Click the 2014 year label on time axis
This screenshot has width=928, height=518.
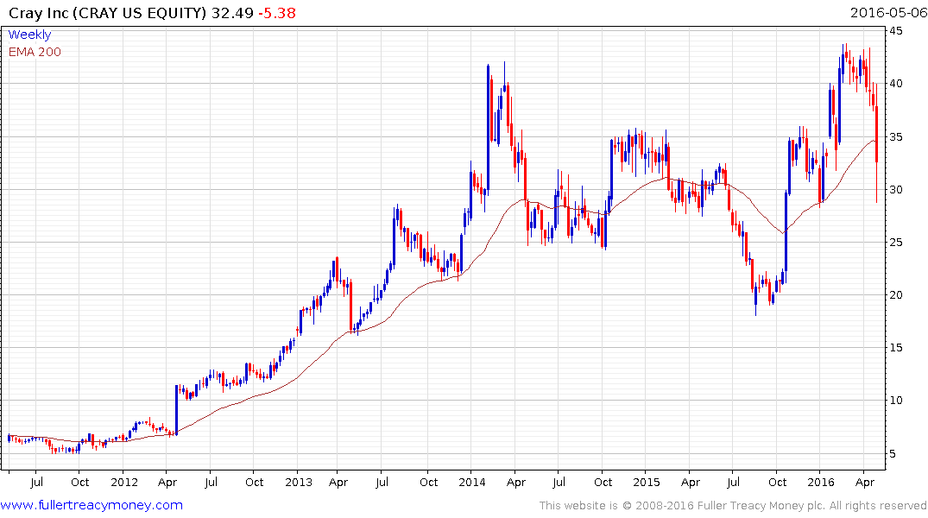click(472, 482)
